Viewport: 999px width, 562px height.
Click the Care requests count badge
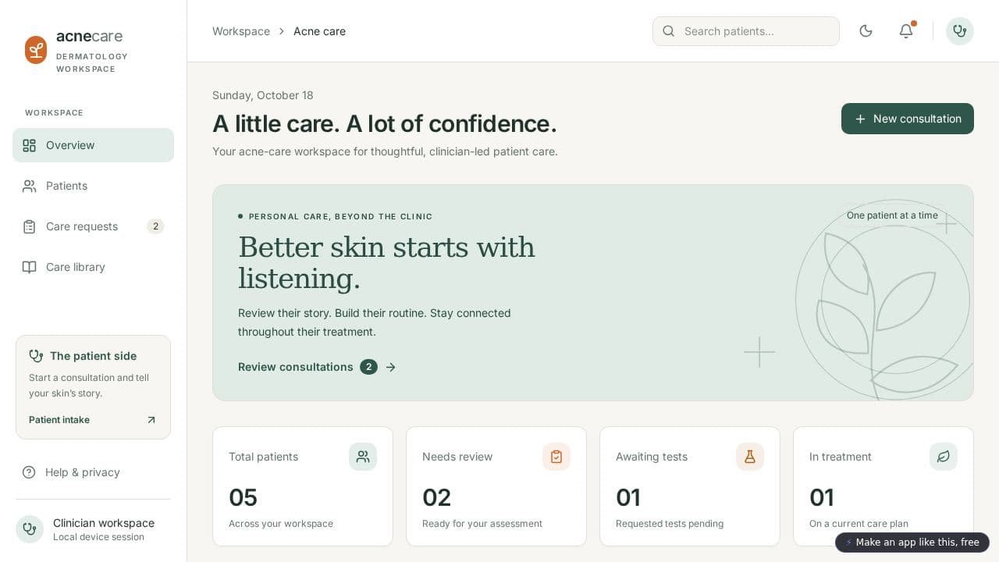[155, 226]
